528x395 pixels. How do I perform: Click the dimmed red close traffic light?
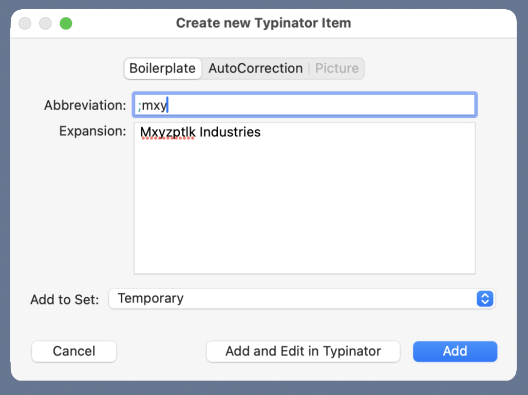(x=25, y=23)
